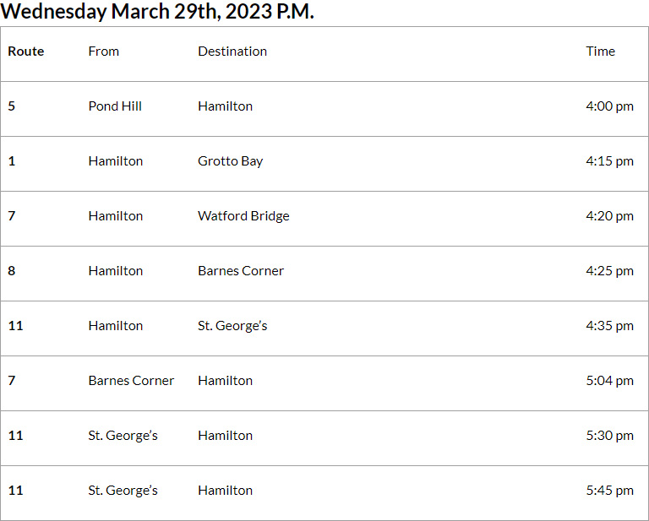Select 'Barnes Corner' in the Destination column
The width and height of the screenshot is (649, 521).
[241, 271]
